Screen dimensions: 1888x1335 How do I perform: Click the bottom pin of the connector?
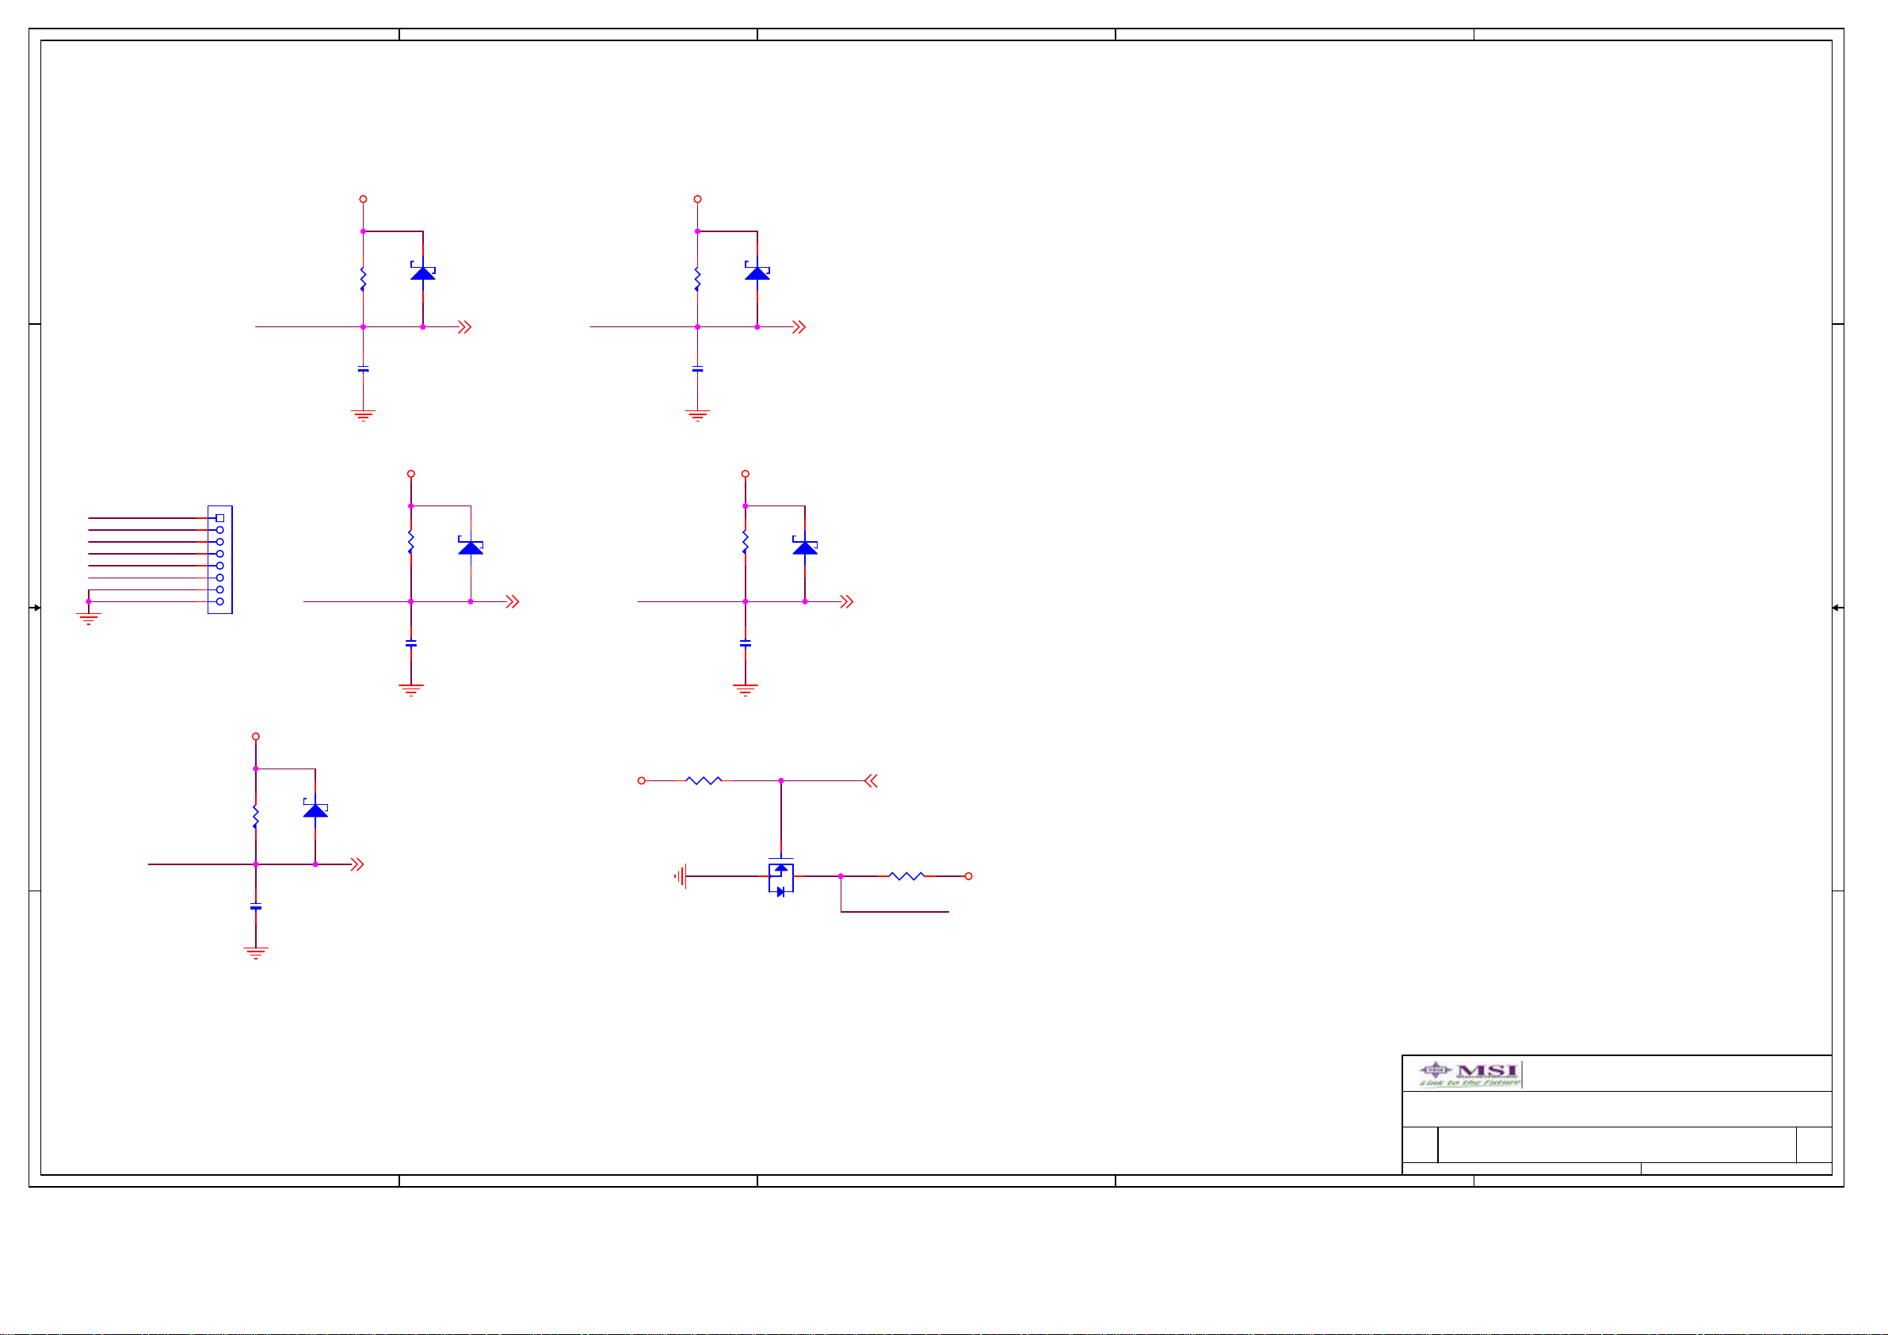pos(219,601)
